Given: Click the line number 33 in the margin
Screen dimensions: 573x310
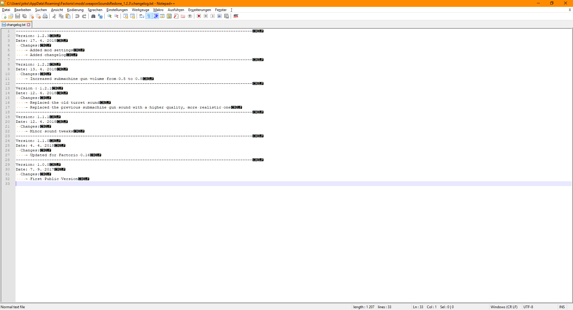Looking at the screenshot, I should 7,184.
